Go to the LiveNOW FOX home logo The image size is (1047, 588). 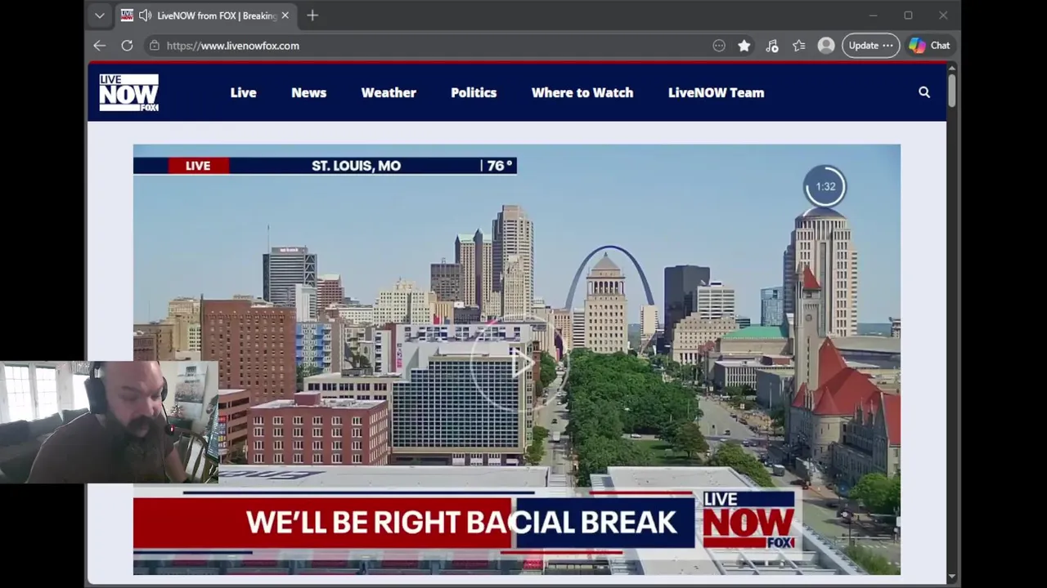(x=128, y=92)
